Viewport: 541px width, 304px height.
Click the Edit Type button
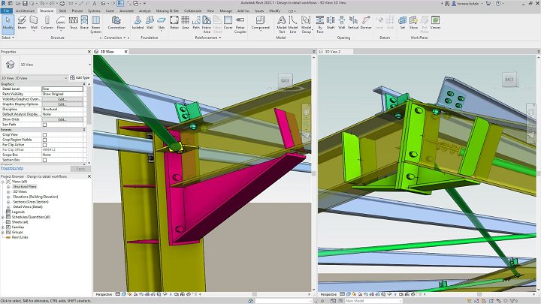(79, 77)
